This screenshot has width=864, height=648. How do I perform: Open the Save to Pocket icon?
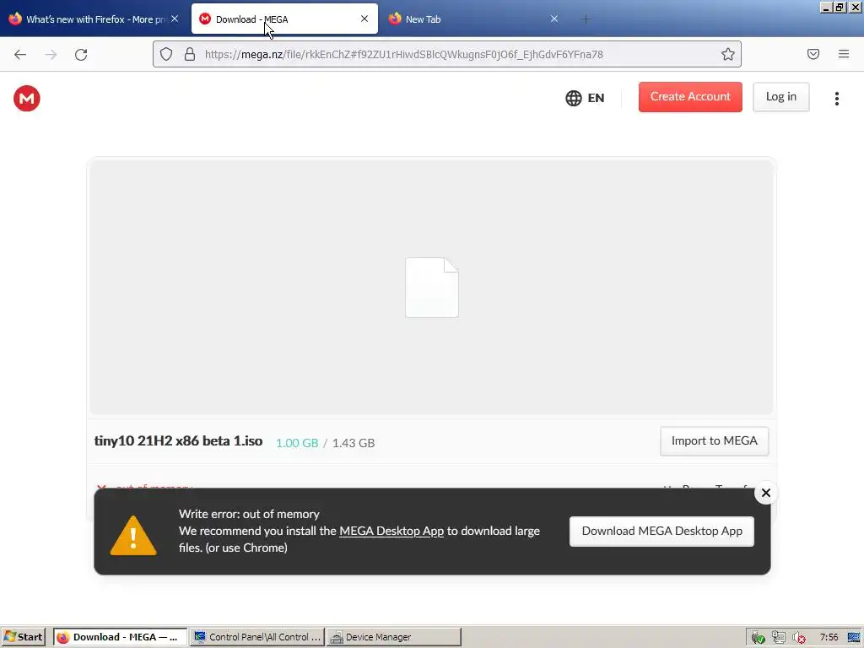pyautogui.click(x=813, y=54)
